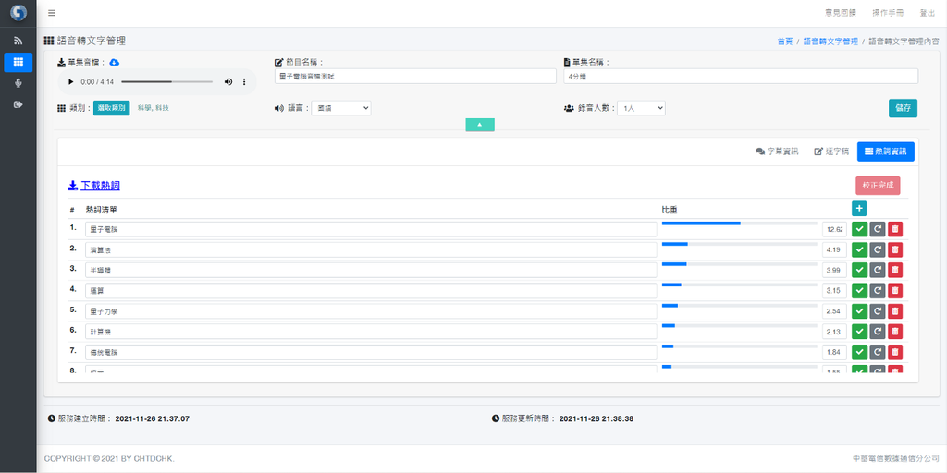Select the 熱詞資訊 tab
947x473 pixels.
tap(885, 152)
